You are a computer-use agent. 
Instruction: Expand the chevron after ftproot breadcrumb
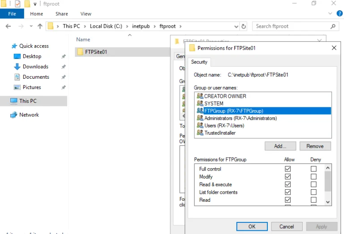coord(181,26)
